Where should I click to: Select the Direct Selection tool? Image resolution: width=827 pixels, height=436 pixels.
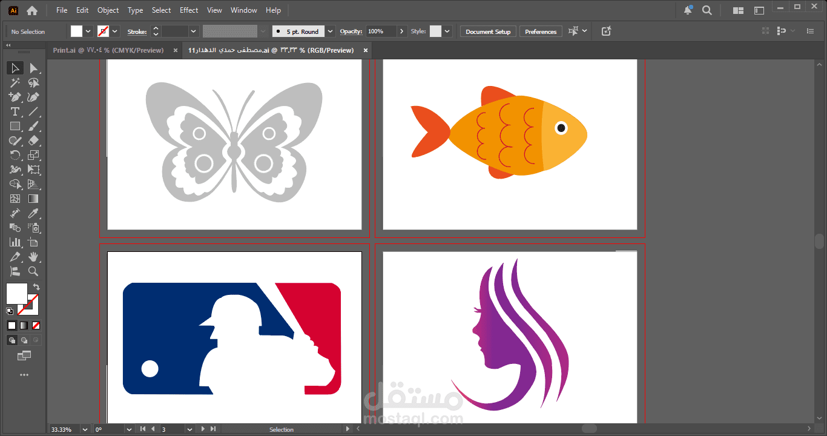pos(34,68)
